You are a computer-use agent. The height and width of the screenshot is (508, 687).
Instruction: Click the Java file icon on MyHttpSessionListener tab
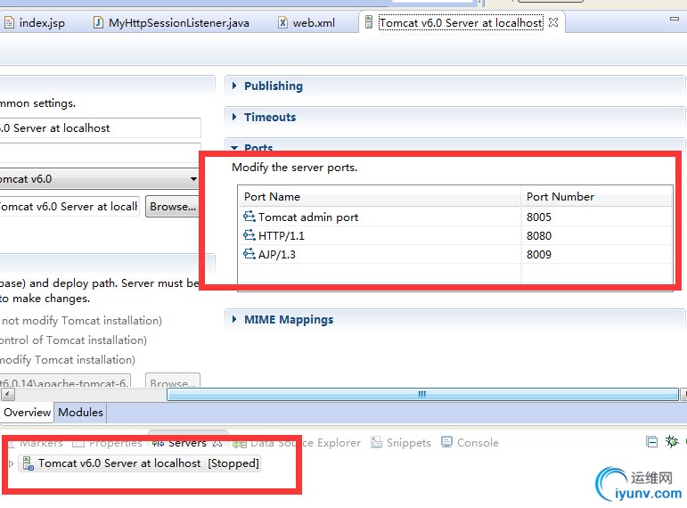[x=99, y=22]
